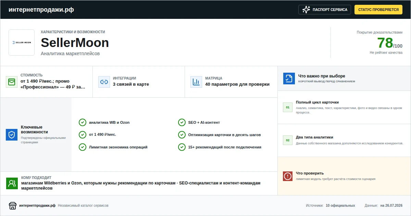The image size is (411, 216).
Task: Click checkmark beside от 1 490 ₽/мес.
Action: 83,135
